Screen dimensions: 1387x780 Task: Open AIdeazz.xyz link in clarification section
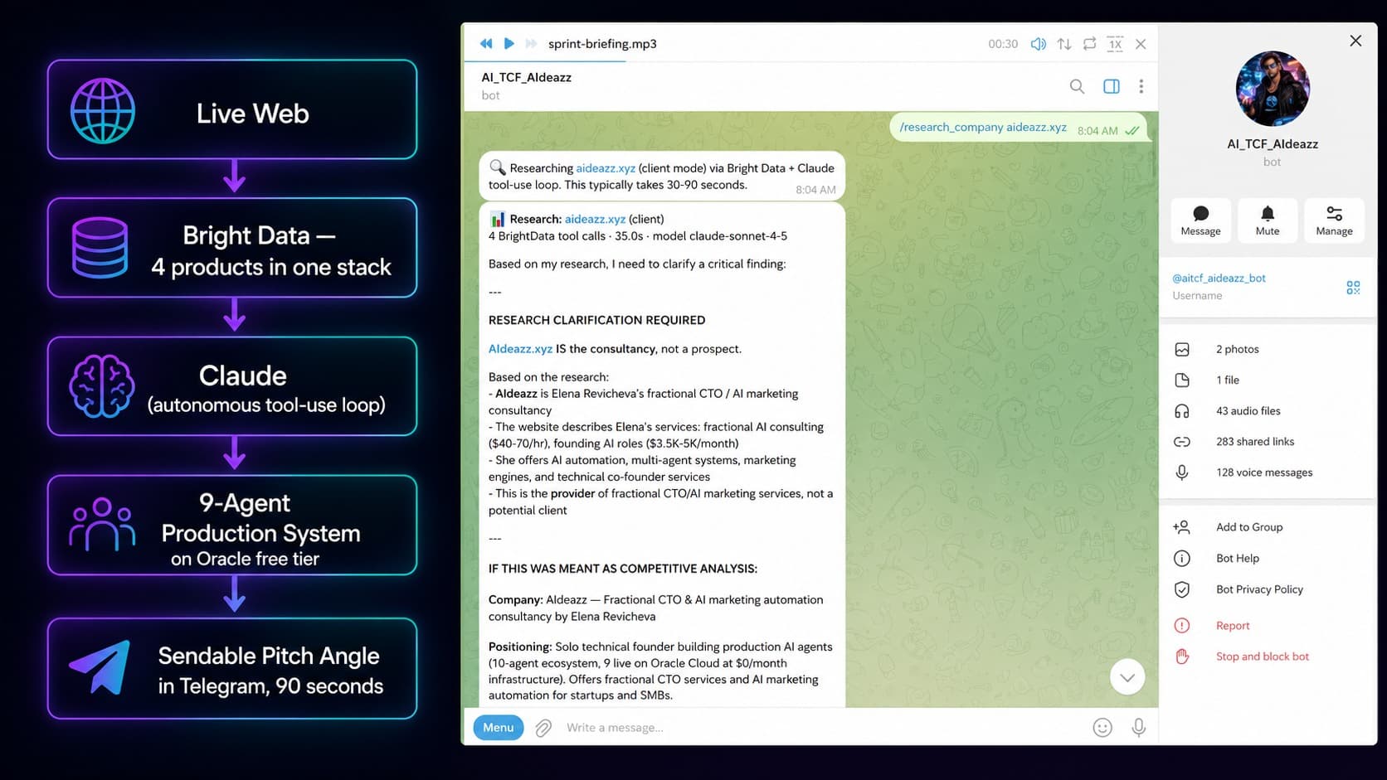point(520,349)
